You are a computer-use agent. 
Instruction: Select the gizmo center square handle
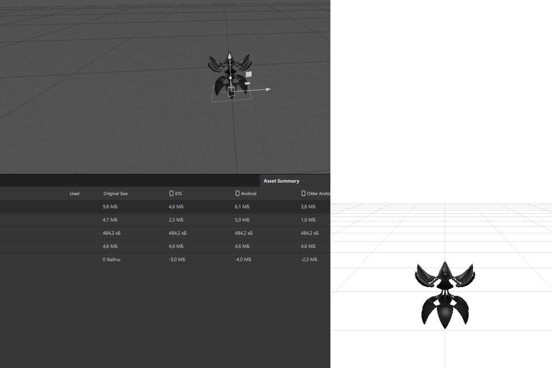(231, 91)
